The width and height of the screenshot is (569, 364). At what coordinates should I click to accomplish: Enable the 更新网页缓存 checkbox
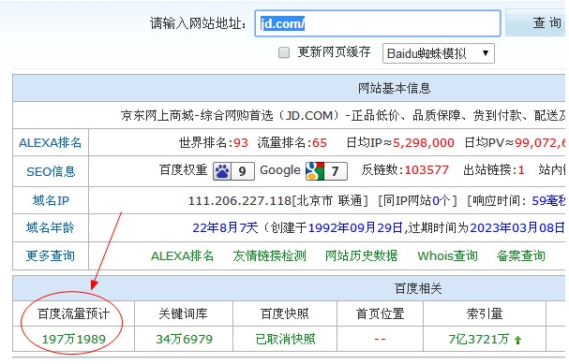(284, 52)
